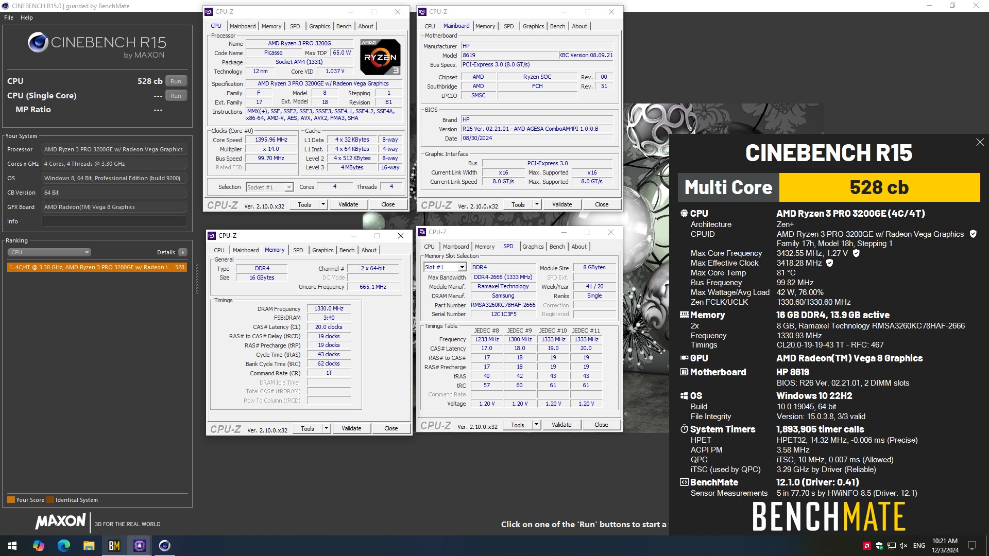989x556 pixels.
Task: Click the OS Windows icon in BenchMate panel
Action: coord(684,396)
